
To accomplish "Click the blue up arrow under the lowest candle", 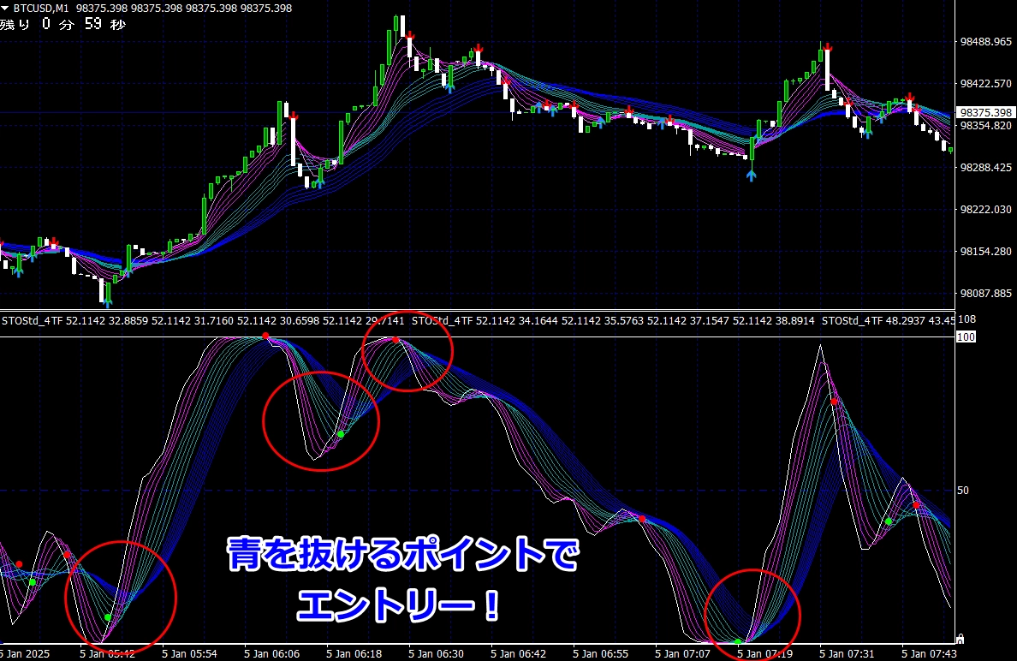I will tap(108, 302).
